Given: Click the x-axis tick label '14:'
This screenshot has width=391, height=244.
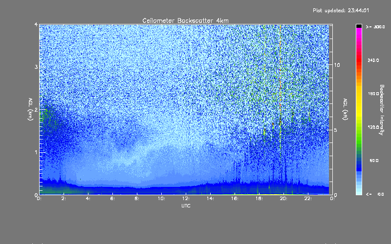Looking at the screenshot, I should coord(210,199).
